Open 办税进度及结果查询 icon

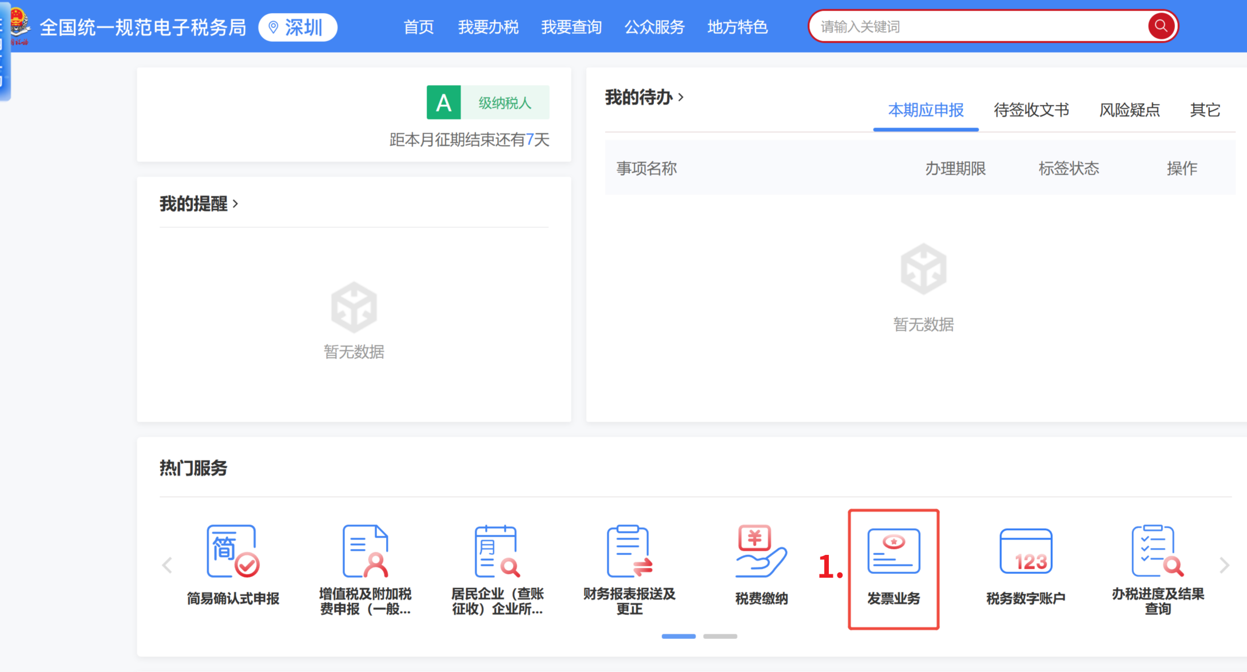click(x=1157, y=552)
